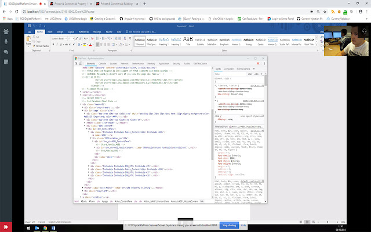
Task: Open the Word File menu
Action: (x=30, y=32)
